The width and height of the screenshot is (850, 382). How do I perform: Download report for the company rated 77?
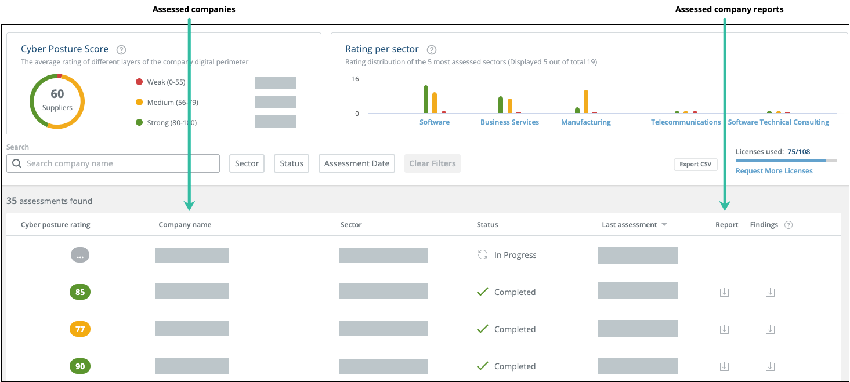pos(724,329)
